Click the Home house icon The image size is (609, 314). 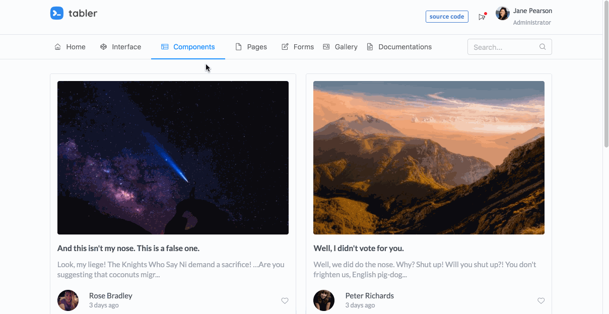57,47
